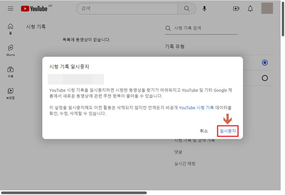Screen dimensions: 285x195
Task: Open the notifications bell
Action: [250, 8]
